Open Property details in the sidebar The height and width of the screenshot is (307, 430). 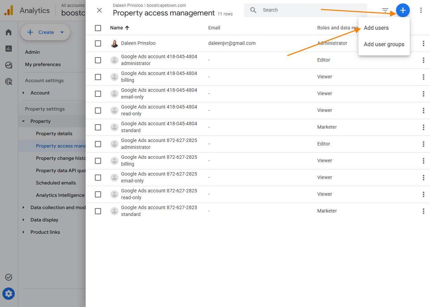(54, 133)
